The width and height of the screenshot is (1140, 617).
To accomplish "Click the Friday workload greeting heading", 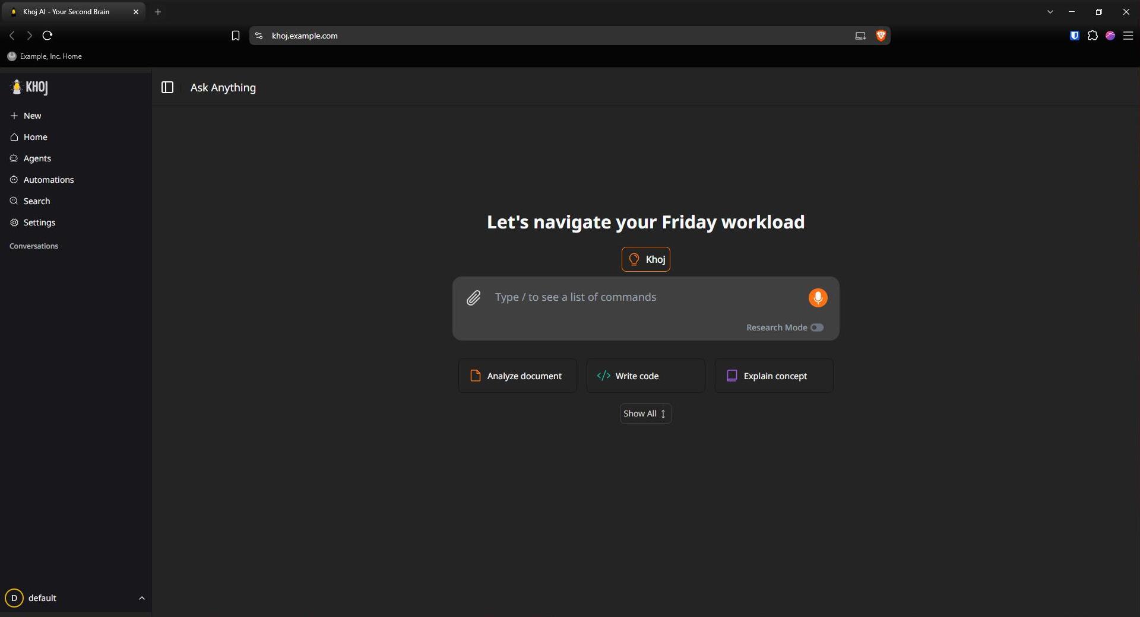I will click(645, 222).
